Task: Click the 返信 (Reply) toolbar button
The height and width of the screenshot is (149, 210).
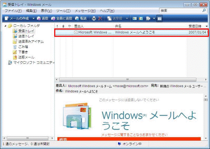Action: click(x=43, y=18)
